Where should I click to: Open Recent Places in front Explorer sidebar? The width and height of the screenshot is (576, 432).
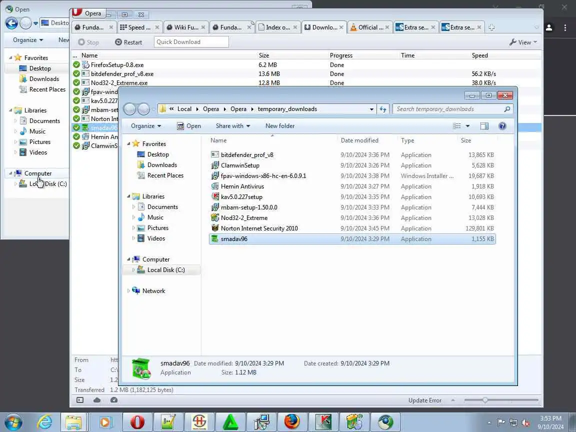tap(165, 175)
